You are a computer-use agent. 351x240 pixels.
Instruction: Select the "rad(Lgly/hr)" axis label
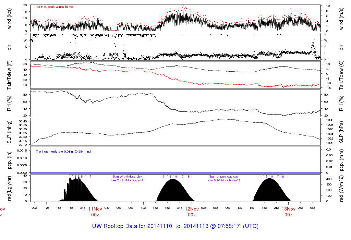[x=10, y=188]
